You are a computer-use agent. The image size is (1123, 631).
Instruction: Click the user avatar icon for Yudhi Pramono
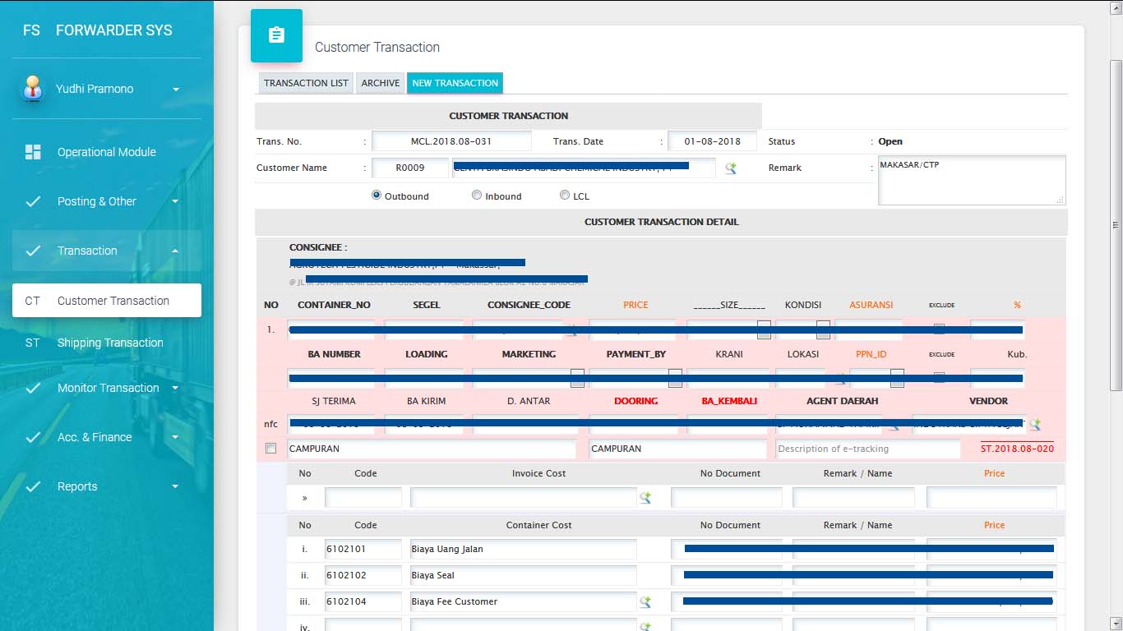coord(32,89)
